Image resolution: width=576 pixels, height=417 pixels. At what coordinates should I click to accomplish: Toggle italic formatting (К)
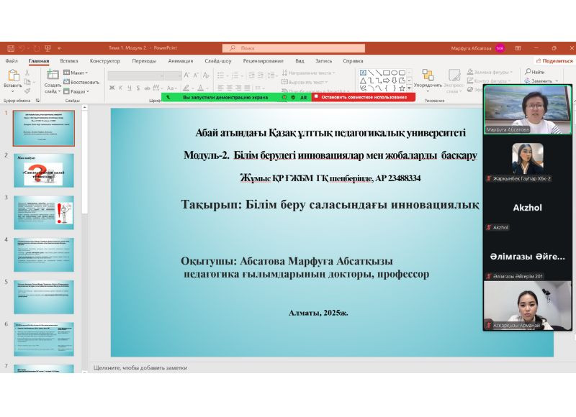[x=120, y=86]
